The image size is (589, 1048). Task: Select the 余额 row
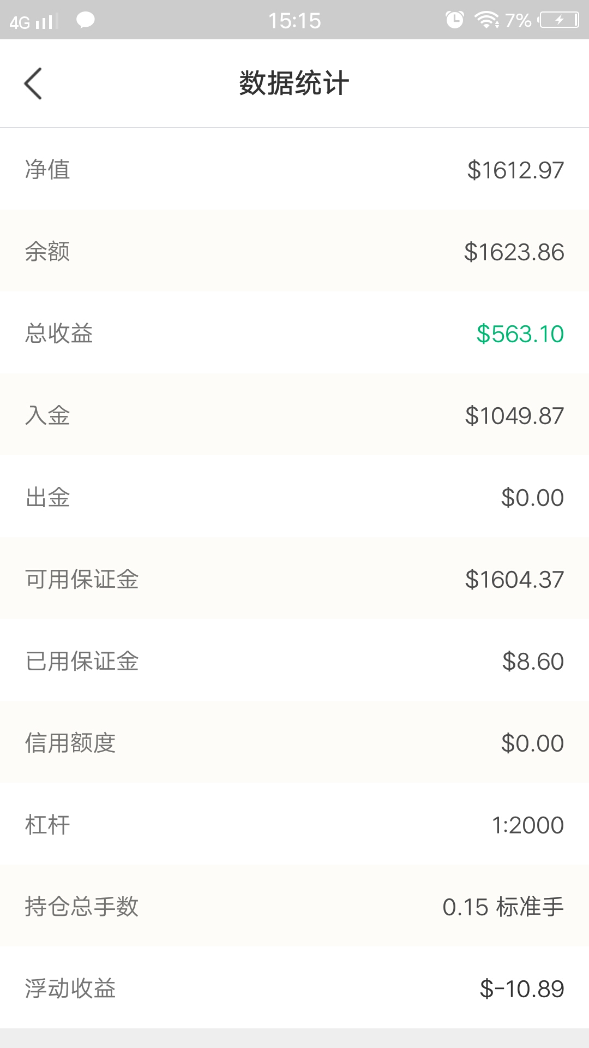[294, 251]
